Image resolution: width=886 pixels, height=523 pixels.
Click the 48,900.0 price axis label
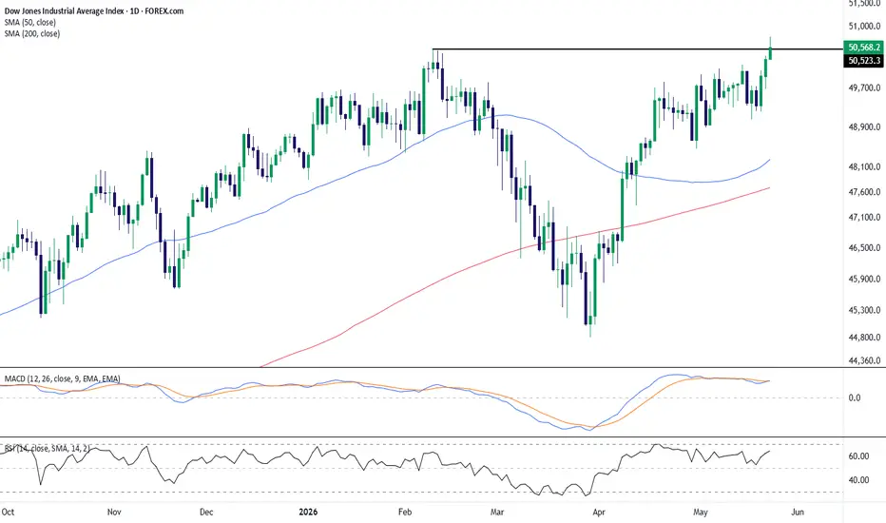864,127
